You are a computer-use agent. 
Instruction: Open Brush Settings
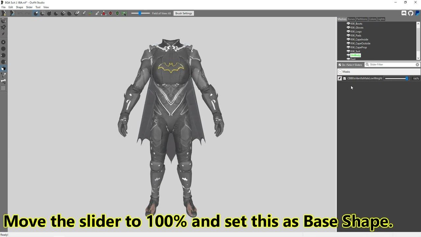pyautogui.click(x=184, y=13)
